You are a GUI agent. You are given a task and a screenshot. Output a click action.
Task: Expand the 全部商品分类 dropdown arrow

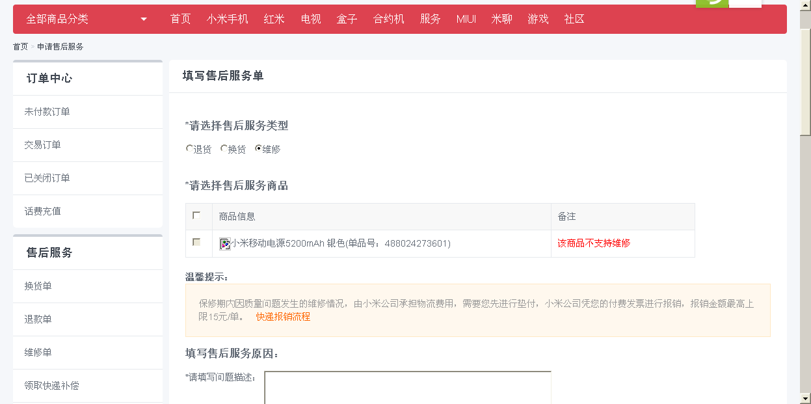click(144, 20)
